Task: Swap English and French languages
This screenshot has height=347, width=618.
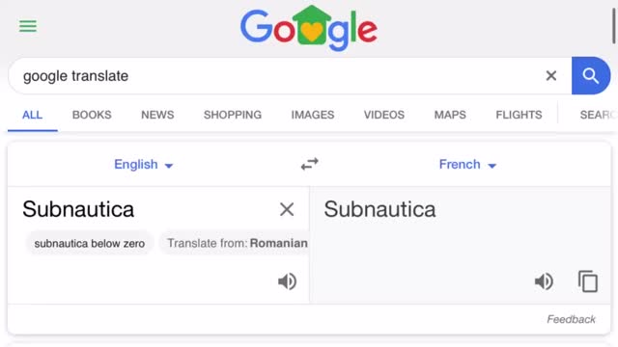Action: coord(309,164)
